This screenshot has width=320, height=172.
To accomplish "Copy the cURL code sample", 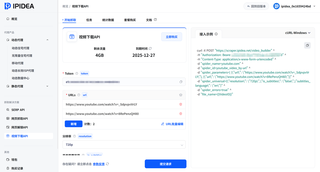I will pyautogui.click(x=307, y=45).
